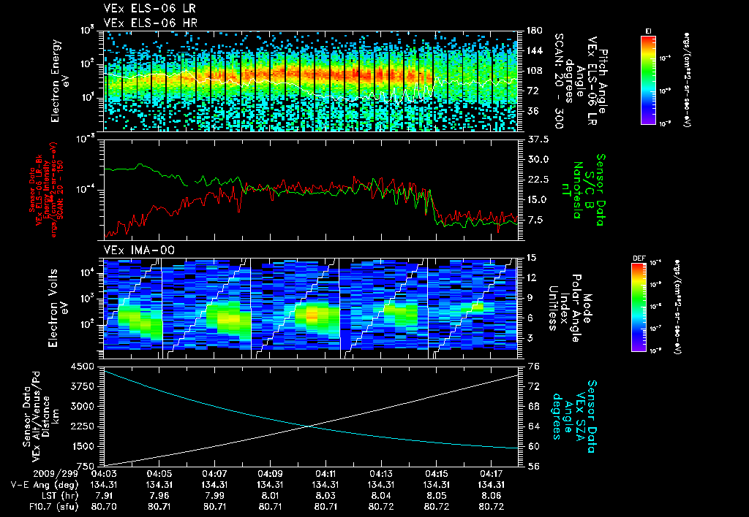Image resolution: width=749 pixels, height=517 pixels.
Task: Select the 'VEx ELS-06 HR' title text
Action: [x=150, y=23]
